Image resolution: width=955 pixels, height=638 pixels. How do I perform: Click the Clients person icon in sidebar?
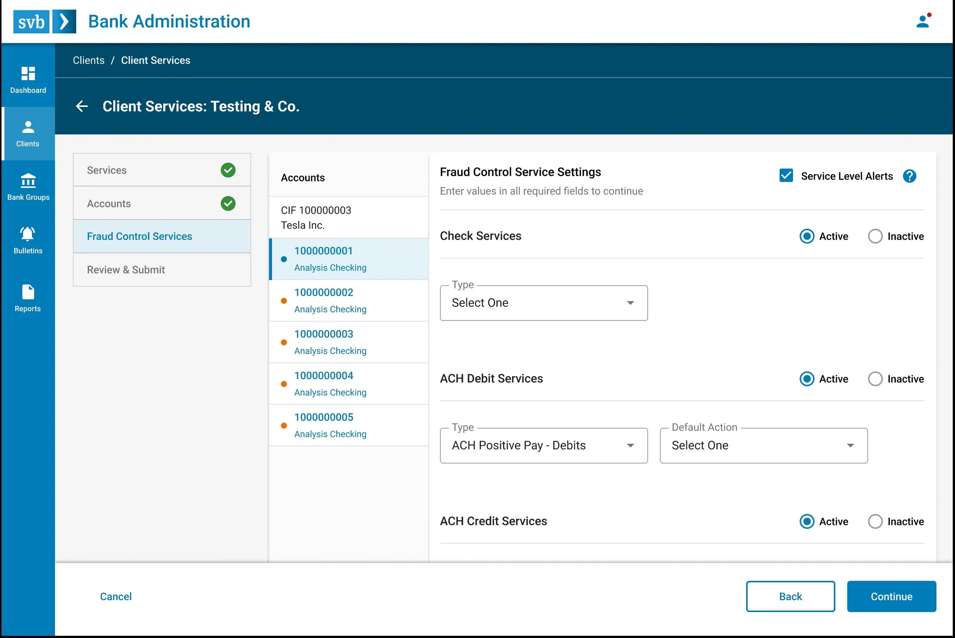[28, 128]
